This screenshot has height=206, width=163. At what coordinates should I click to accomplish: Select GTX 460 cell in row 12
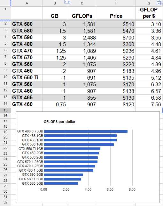click(x=27, y=91)
